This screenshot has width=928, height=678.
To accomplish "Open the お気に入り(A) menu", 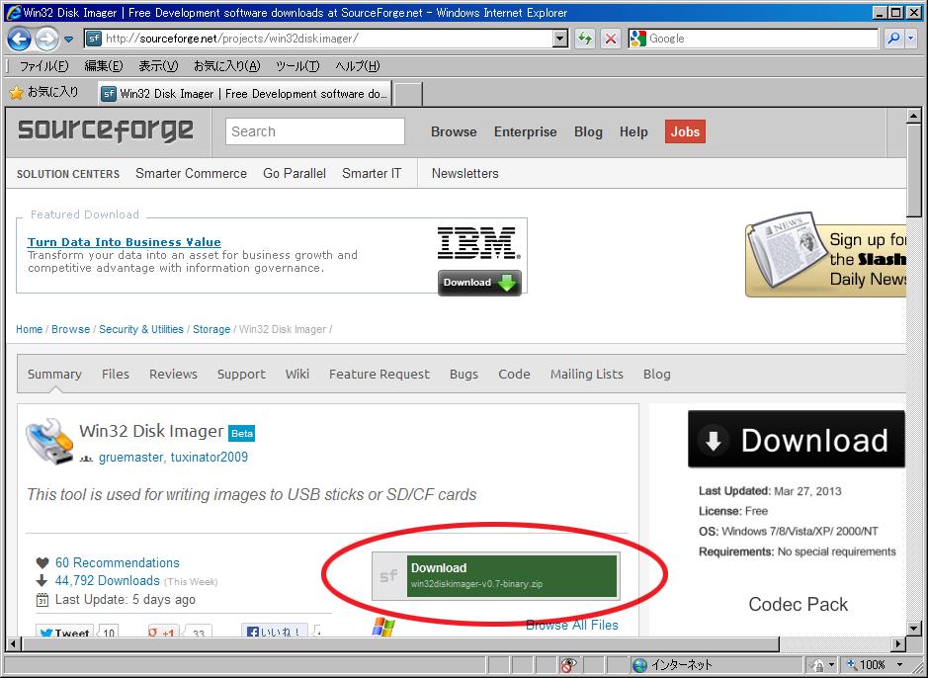I will pos(226,65).
